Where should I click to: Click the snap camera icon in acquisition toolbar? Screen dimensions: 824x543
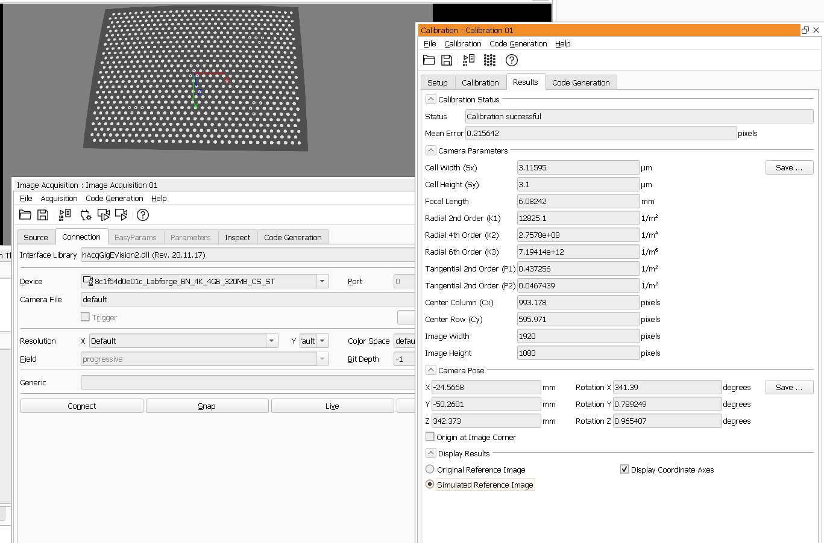[104, 215]
